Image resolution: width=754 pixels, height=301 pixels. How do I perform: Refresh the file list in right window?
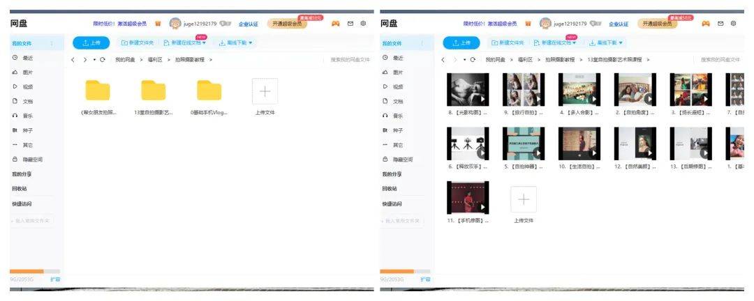point(473,60)
